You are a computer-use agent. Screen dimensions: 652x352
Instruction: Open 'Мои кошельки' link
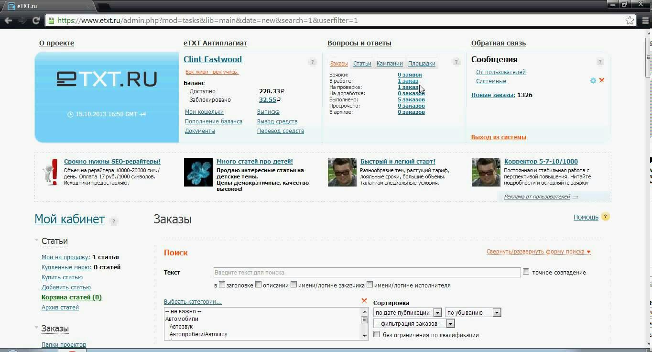tap(204, 112)
